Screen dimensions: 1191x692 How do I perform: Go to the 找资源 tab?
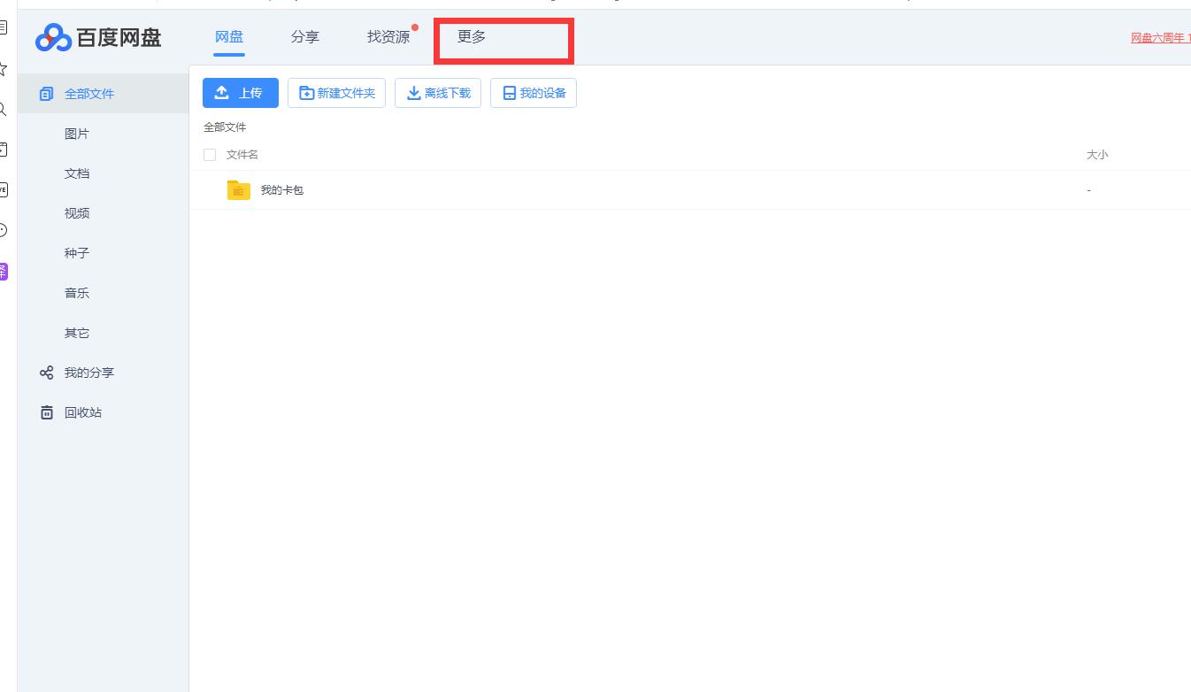pos(388,36)
